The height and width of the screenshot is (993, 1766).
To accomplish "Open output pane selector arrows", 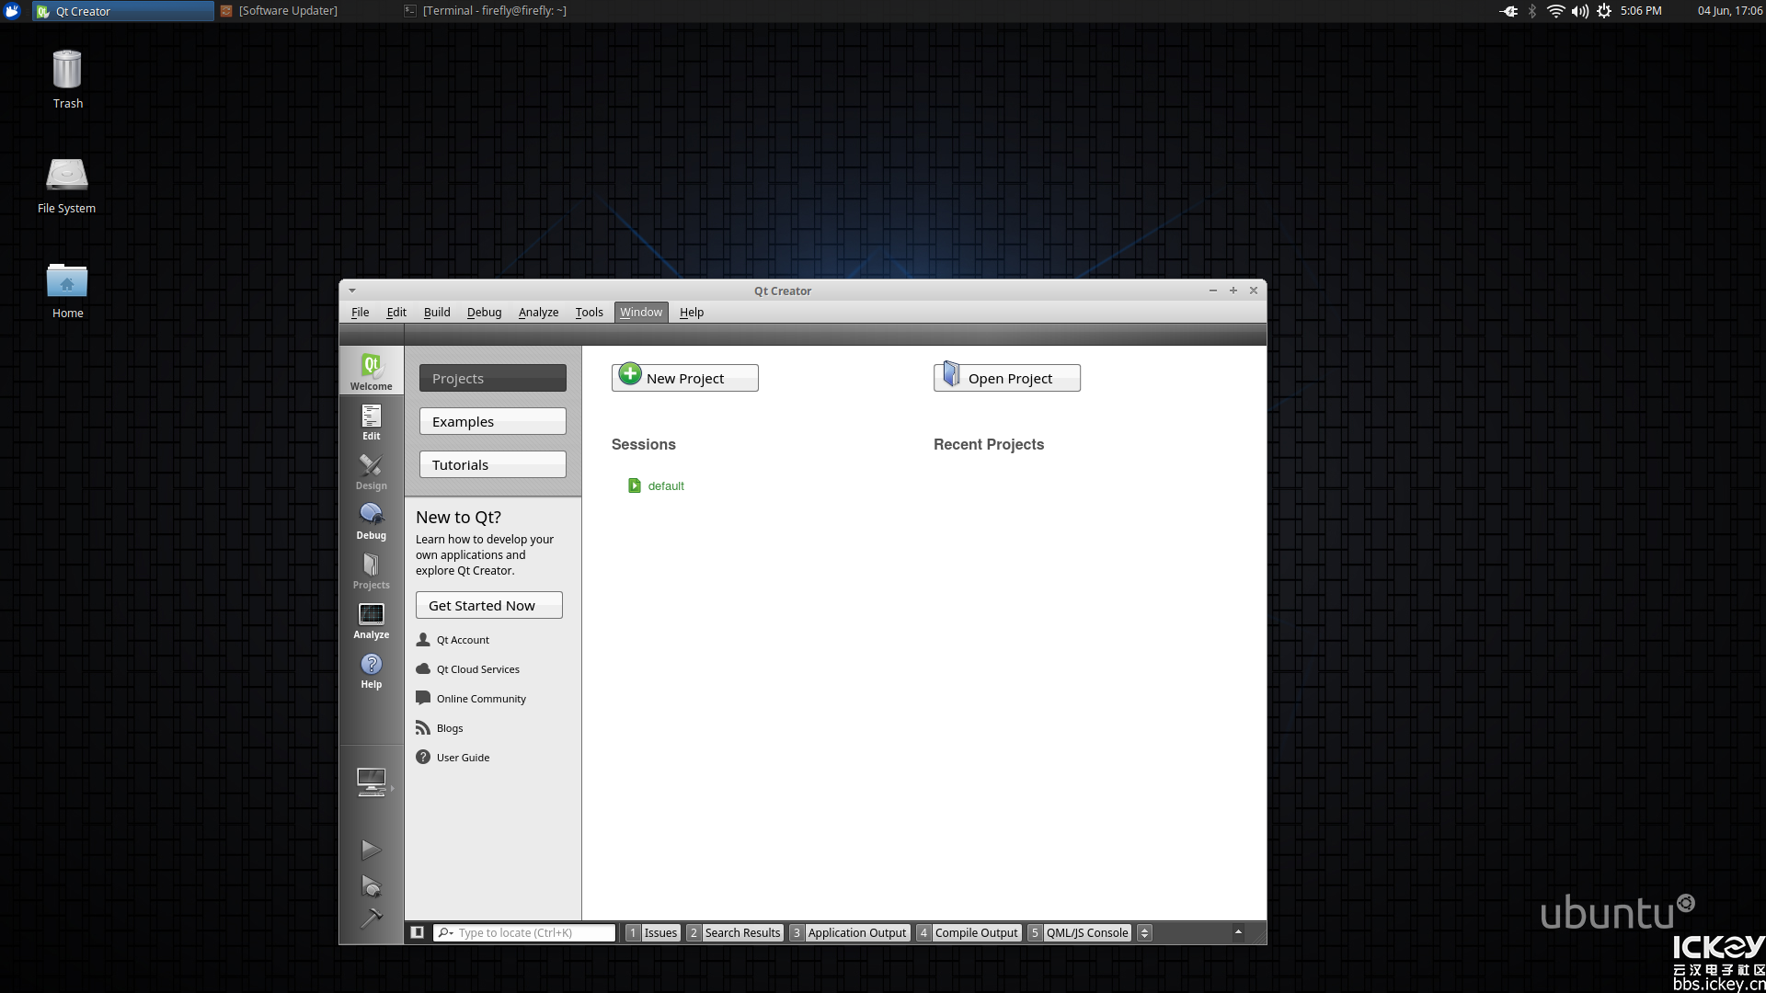I will click(1144, 932).
